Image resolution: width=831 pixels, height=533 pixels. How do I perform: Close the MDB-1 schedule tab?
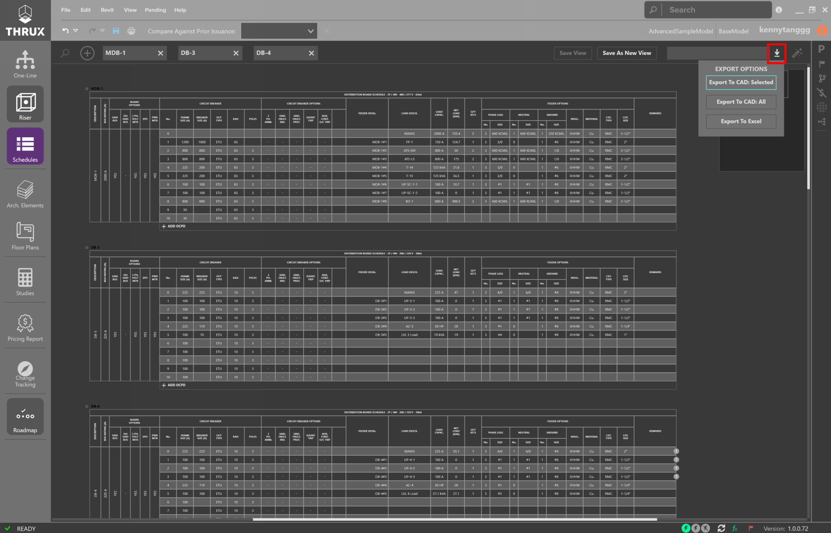point(160,53)
